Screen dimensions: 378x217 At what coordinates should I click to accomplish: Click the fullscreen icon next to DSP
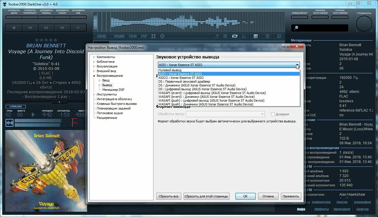point(153,36)
